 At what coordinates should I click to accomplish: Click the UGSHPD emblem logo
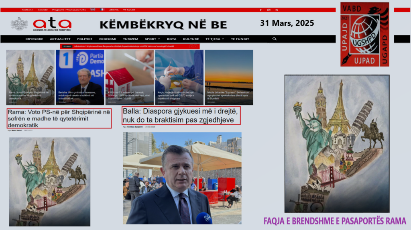[x=364, y=34]
